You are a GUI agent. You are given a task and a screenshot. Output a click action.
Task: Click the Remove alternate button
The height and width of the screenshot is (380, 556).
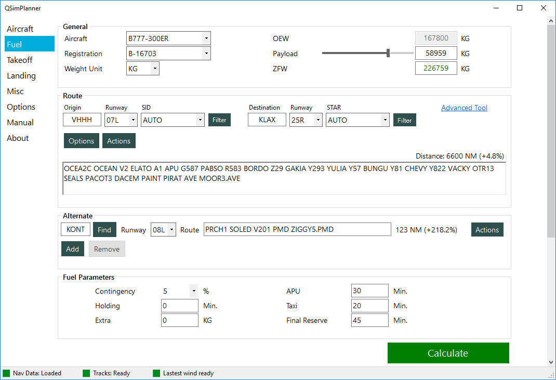tap(107, 248)
